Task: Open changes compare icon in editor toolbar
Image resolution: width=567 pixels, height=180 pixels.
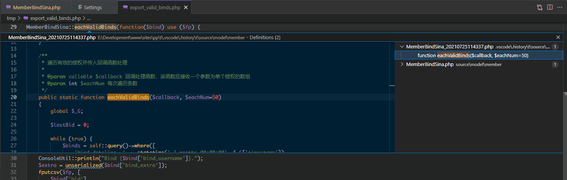Action: [x=540, y=7]
